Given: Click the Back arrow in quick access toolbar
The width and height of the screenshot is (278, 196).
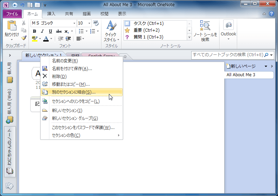Looking at the screenshot, I should coord(15,5).
